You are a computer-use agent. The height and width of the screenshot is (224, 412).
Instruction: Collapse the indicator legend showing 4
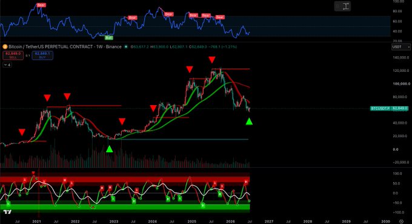7,65
